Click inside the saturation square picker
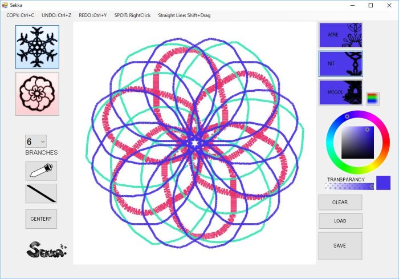Viewport: 399px width, 279px height. pos(357,142)
